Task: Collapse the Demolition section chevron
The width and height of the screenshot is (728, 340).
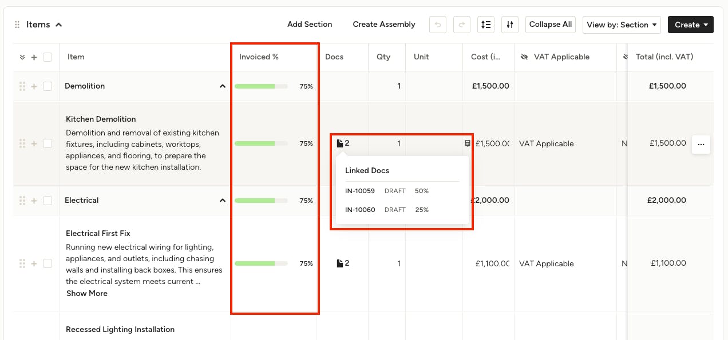Action: [x=223, y=86]
